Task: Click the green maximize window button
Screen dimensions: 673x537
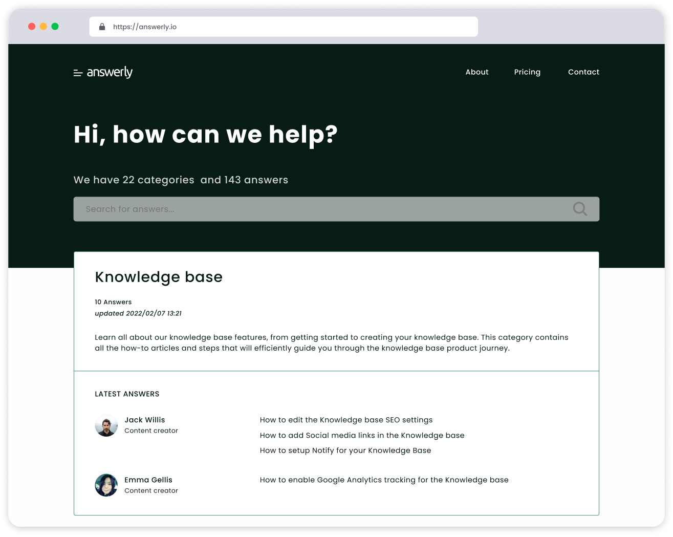Action: click(x=55, y=27)
